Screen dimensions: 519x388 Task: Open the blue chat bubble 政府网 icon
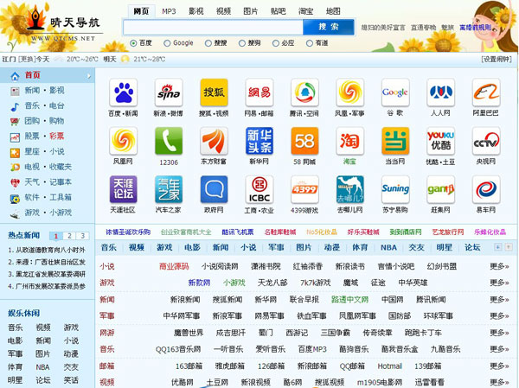click(214, 189)
